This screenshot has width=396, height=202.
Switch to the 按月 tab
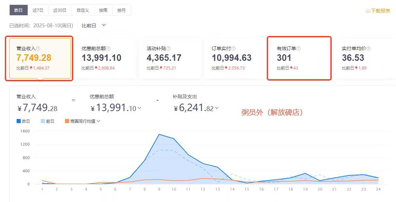tap(122, 10)
